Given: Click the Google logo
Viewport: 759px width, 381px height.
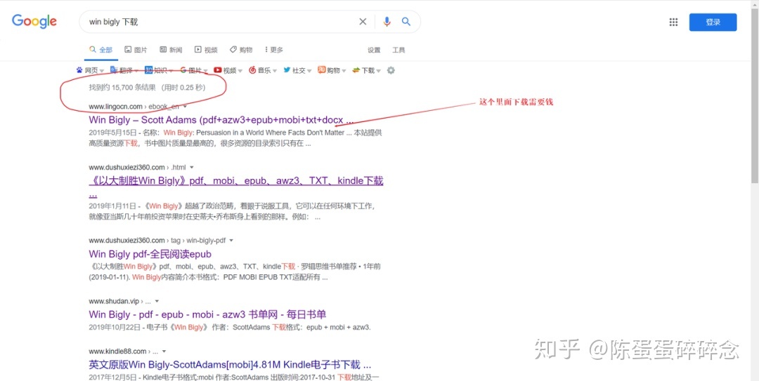Looking at the screenshot, I should pyautogui.click(x=34, y=22).
